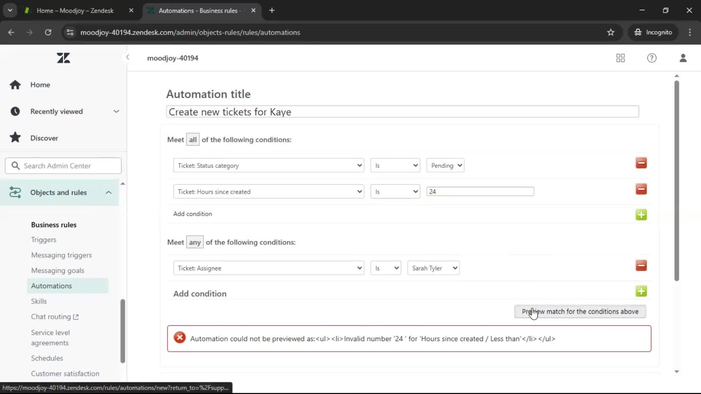Remove the Hours since created condition
Image resolution: width=701 pixels, height=394 pixels.
[x=641, y=189]
